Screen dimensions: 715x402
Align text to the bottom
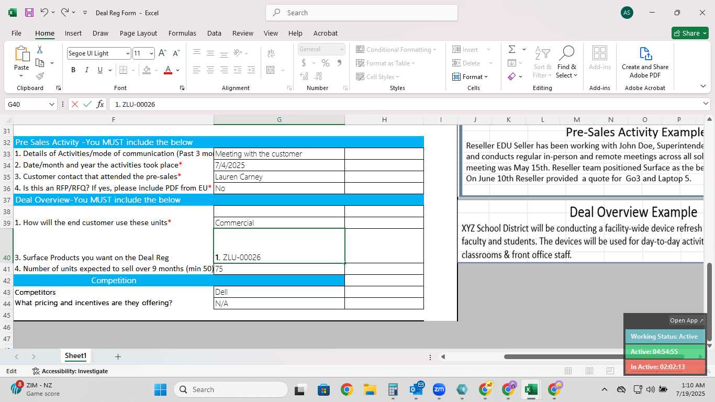[x=224, y=53]
